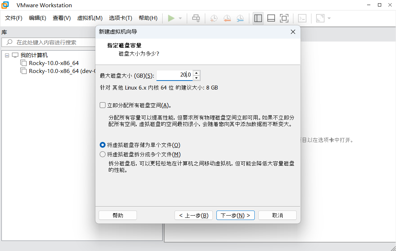Click the console view toolbar icon
The image size is (396, 251).
pyautogui.click(x=302, y=18)
